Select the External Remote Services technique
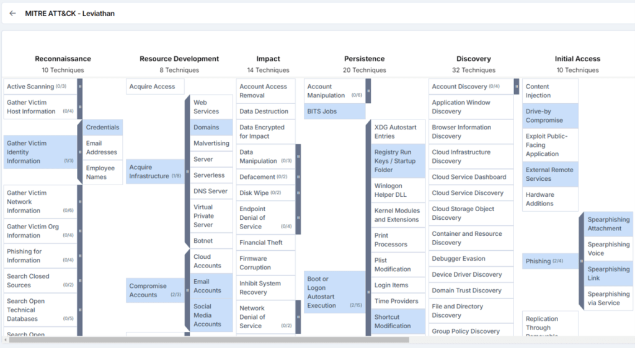Screen dimensions: 635x348 (550, 175)
